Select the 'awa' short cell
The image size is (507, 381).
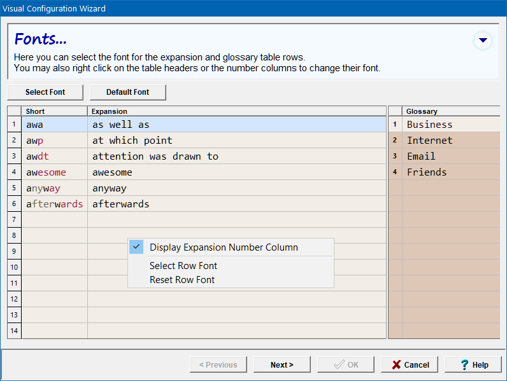point(54,125)
